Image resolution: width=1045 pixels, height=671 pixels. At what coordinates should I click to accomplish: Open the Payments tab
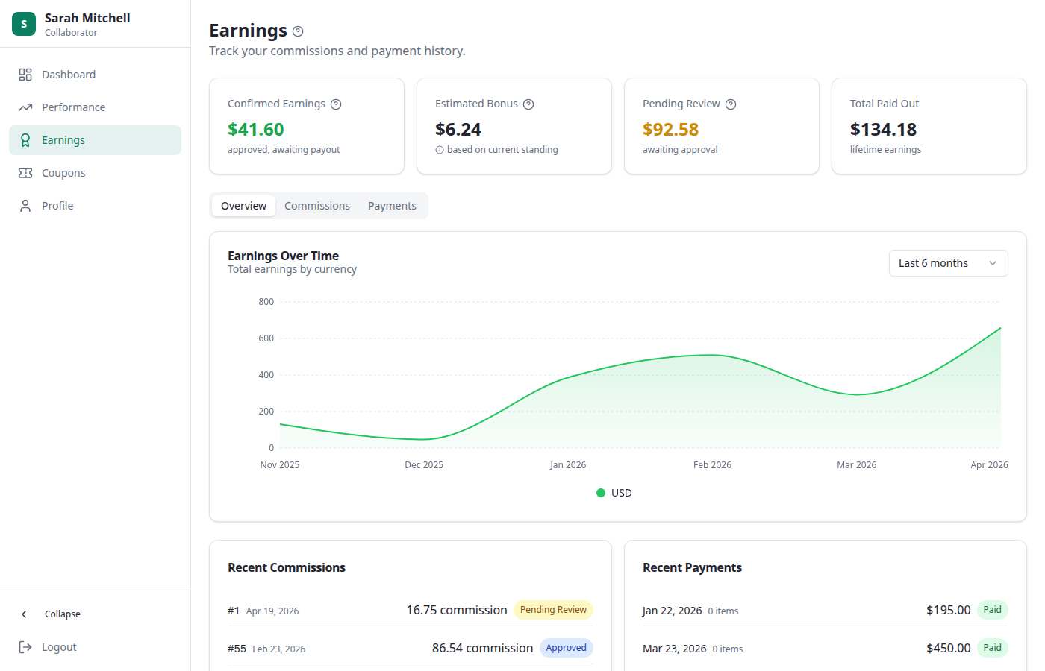click(392, 205)
